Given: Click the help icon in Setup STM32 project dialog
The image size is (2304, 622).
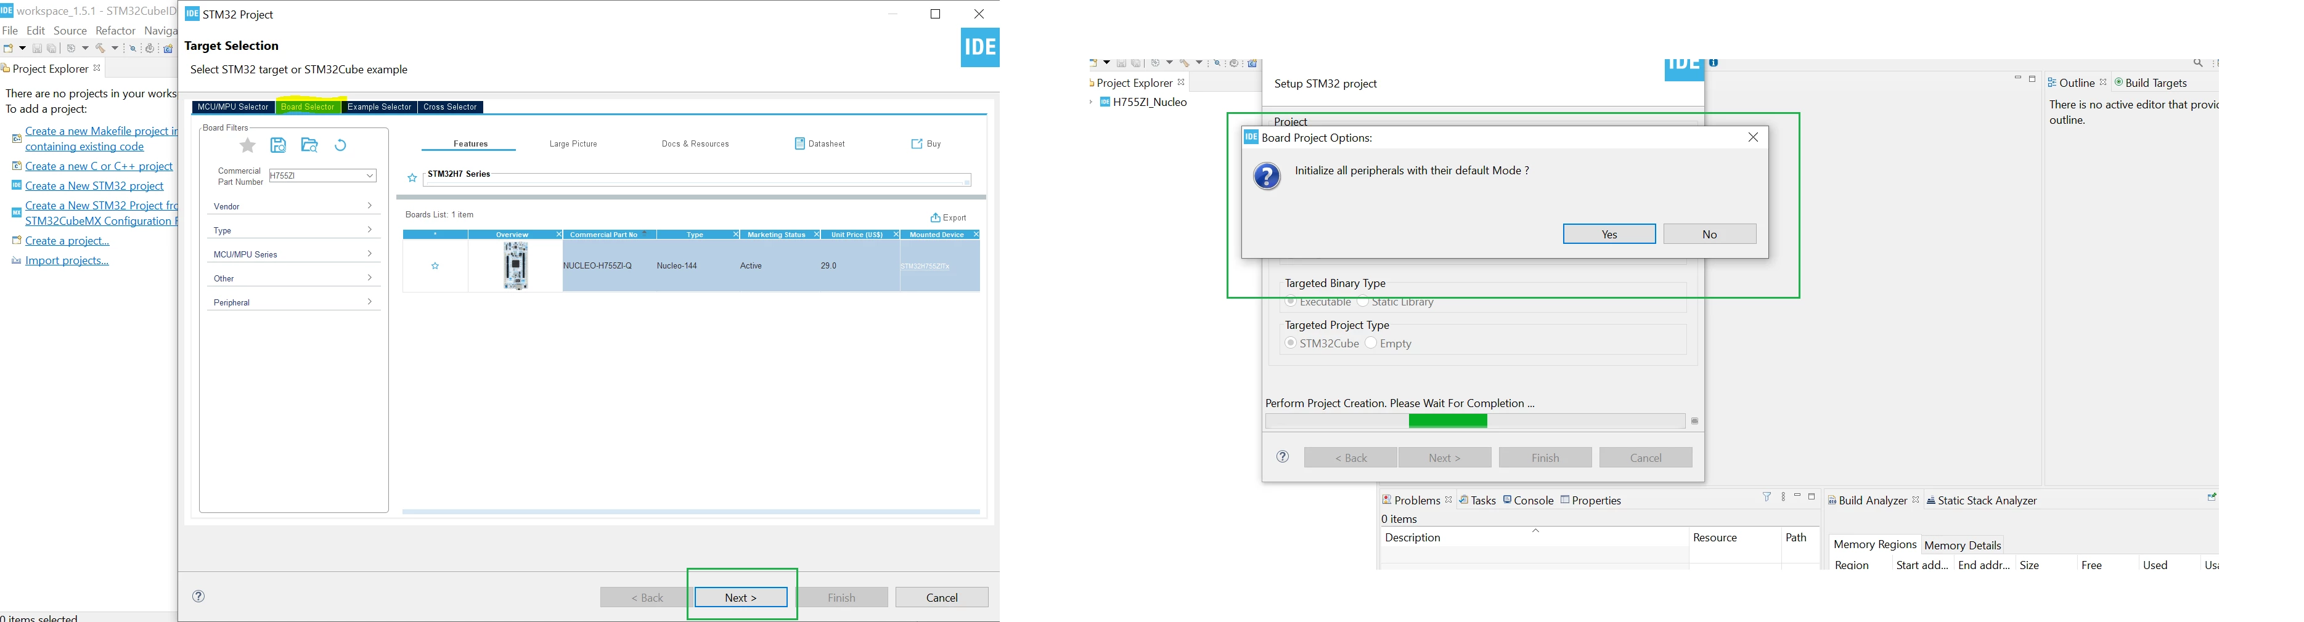Looking at the screenshot, I should pos(1283,457).
